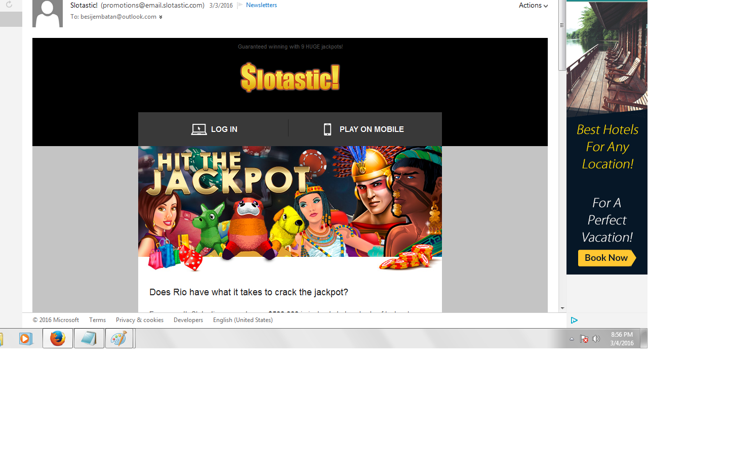Click sender address promotions@email.slotastic.com
729x455 pixels.
pos(152,6)
